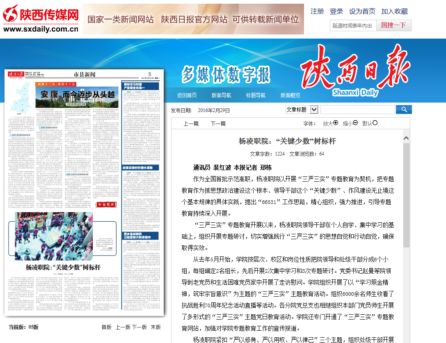
Task: Click the scrollbar up arrow in article panel
Action: pos(406,137)
